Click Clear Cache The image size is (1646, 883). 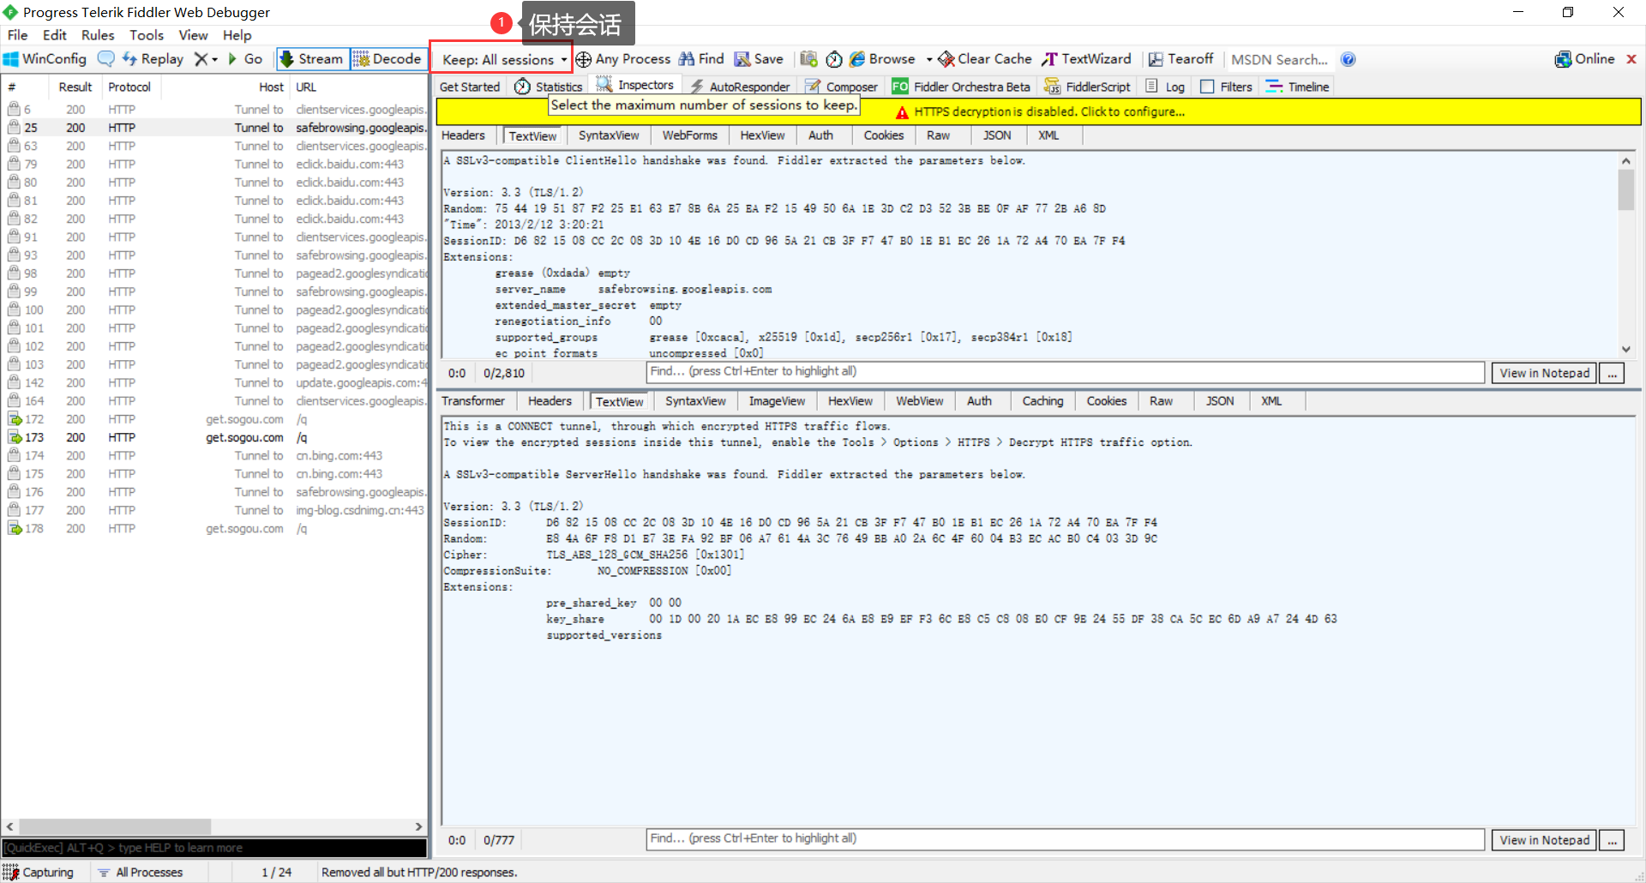(x=985, y=59)
